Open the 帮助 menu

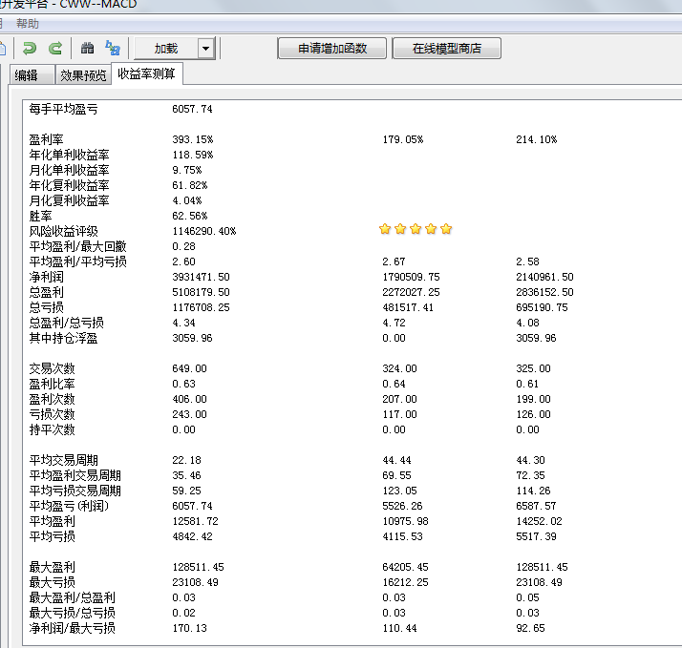[28, 23]
